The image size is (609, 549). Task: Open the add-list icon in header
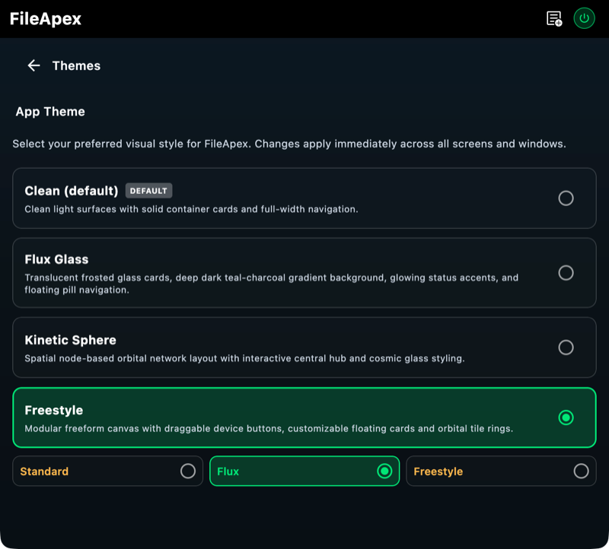(554, 18)
